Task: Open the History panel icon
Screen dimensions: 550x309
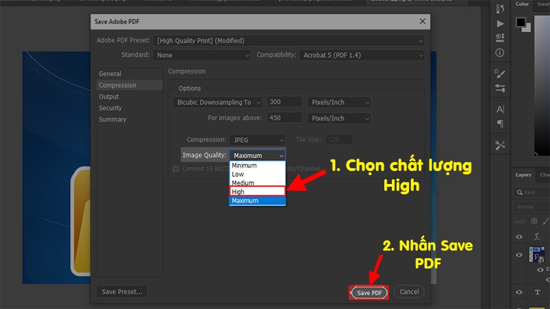Action: [500, 8]
